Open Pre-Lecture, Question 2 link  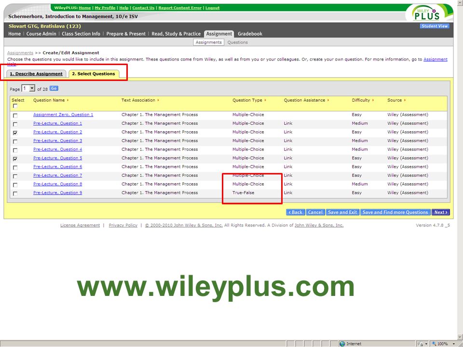57,132
